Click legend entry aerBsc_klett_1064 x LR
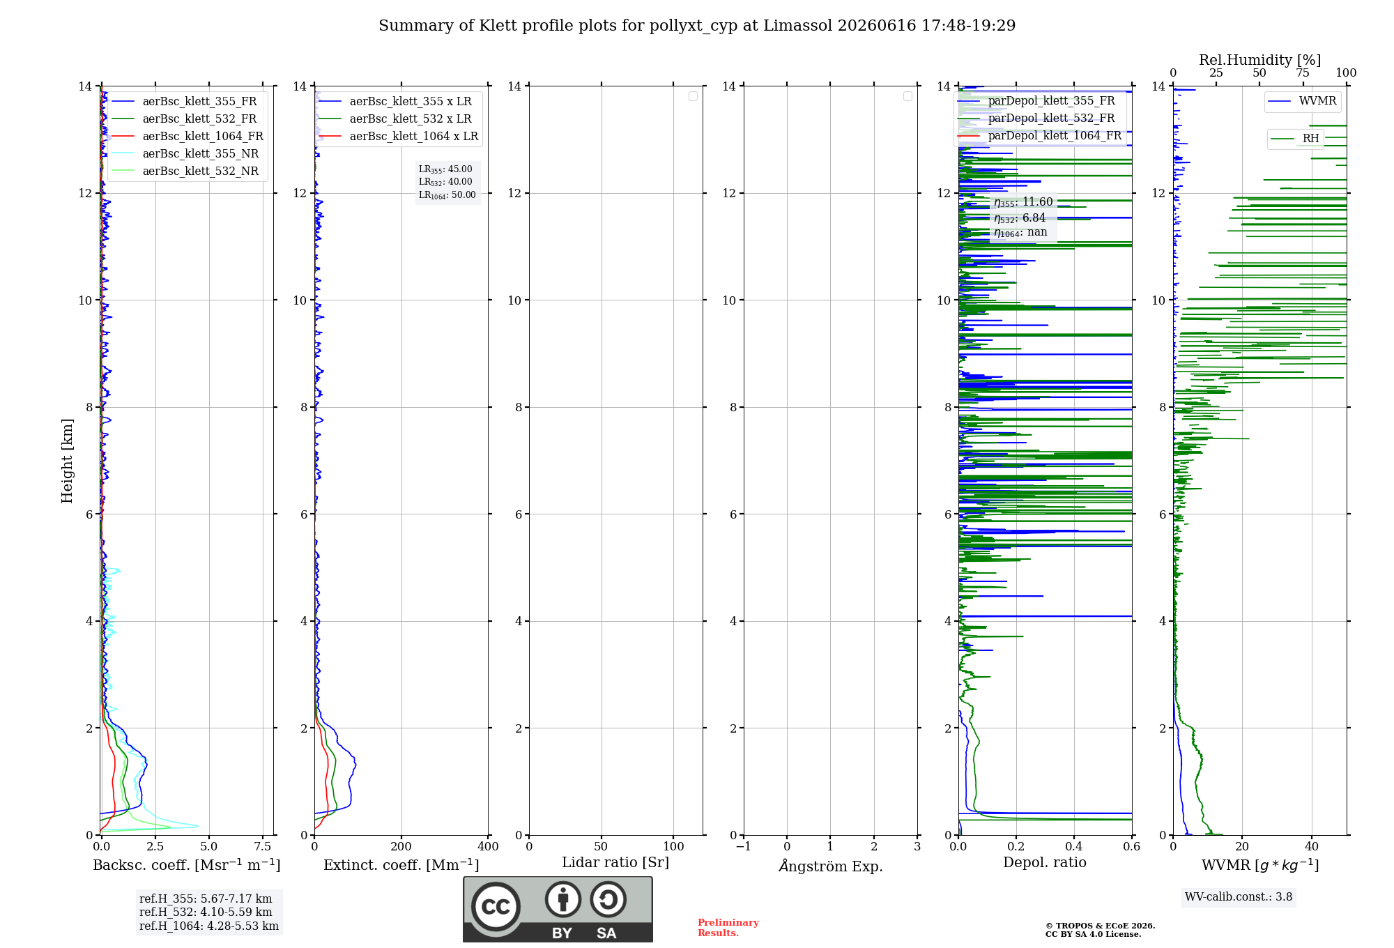The image size is (1394, 948). click(x=399, y=136)
